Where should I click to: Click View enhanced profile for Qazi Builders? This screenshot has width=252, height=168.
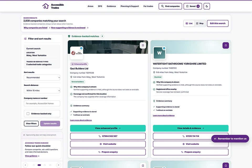pyautogui.click(x=108, y=128)
